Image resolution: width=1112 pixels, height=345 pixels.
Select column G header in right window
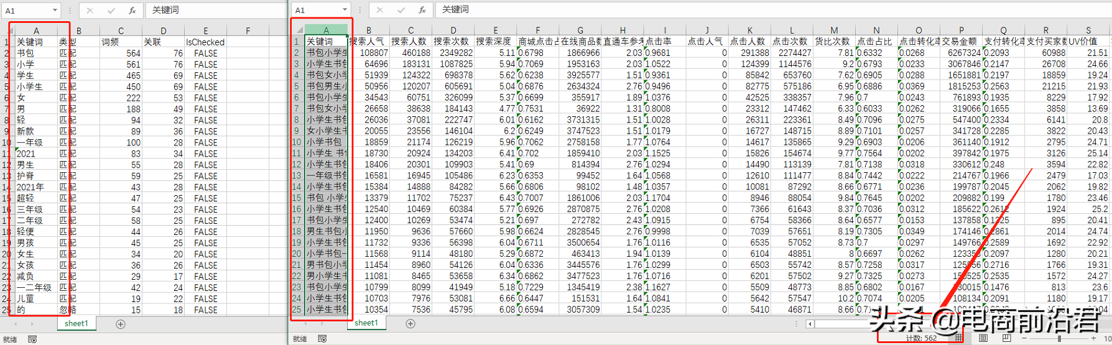click(580, 30)
